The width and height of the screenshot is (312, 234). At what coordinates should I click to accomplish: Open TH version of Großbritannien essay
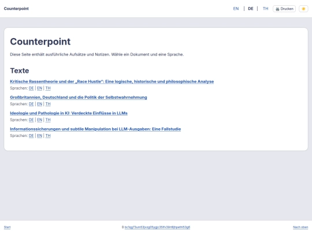[x=48, y=104]
